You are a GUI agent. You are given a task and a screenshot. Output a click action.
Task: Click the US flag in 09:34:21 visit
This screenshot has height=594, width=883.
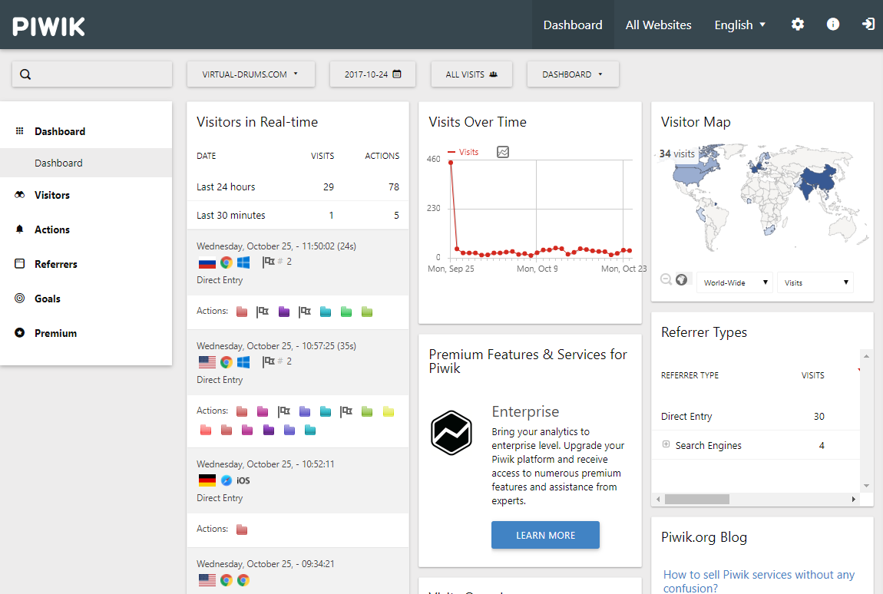pyautogui.click(x=207, y=580)
